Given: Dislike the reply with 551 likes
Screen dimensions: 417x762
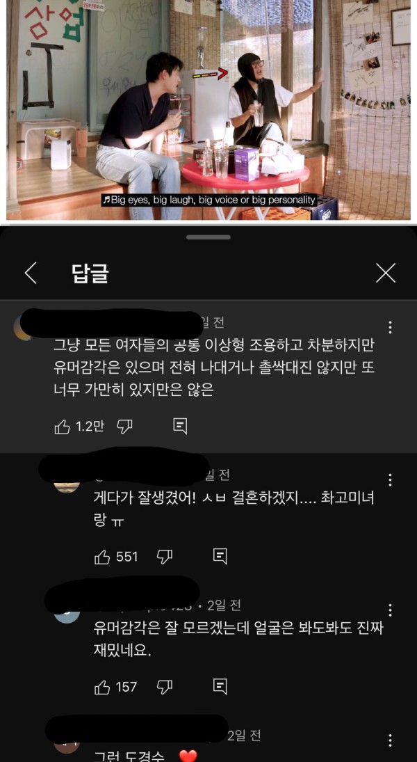Looking at the screenshot, I should [x=165, y=557].
